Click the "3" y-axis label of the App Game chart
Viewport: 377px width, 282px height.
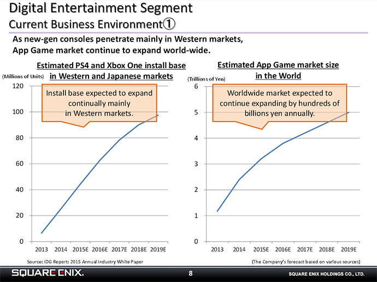(196, 164)
